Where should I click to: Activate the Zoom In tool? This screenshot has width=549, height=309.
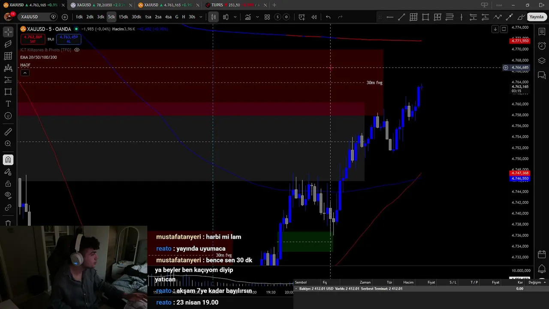(x=8, y=144)
